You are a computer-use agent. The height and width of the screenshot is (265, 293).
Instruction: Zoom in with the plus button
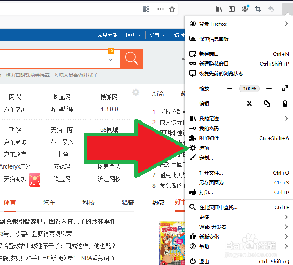point(269,88)
